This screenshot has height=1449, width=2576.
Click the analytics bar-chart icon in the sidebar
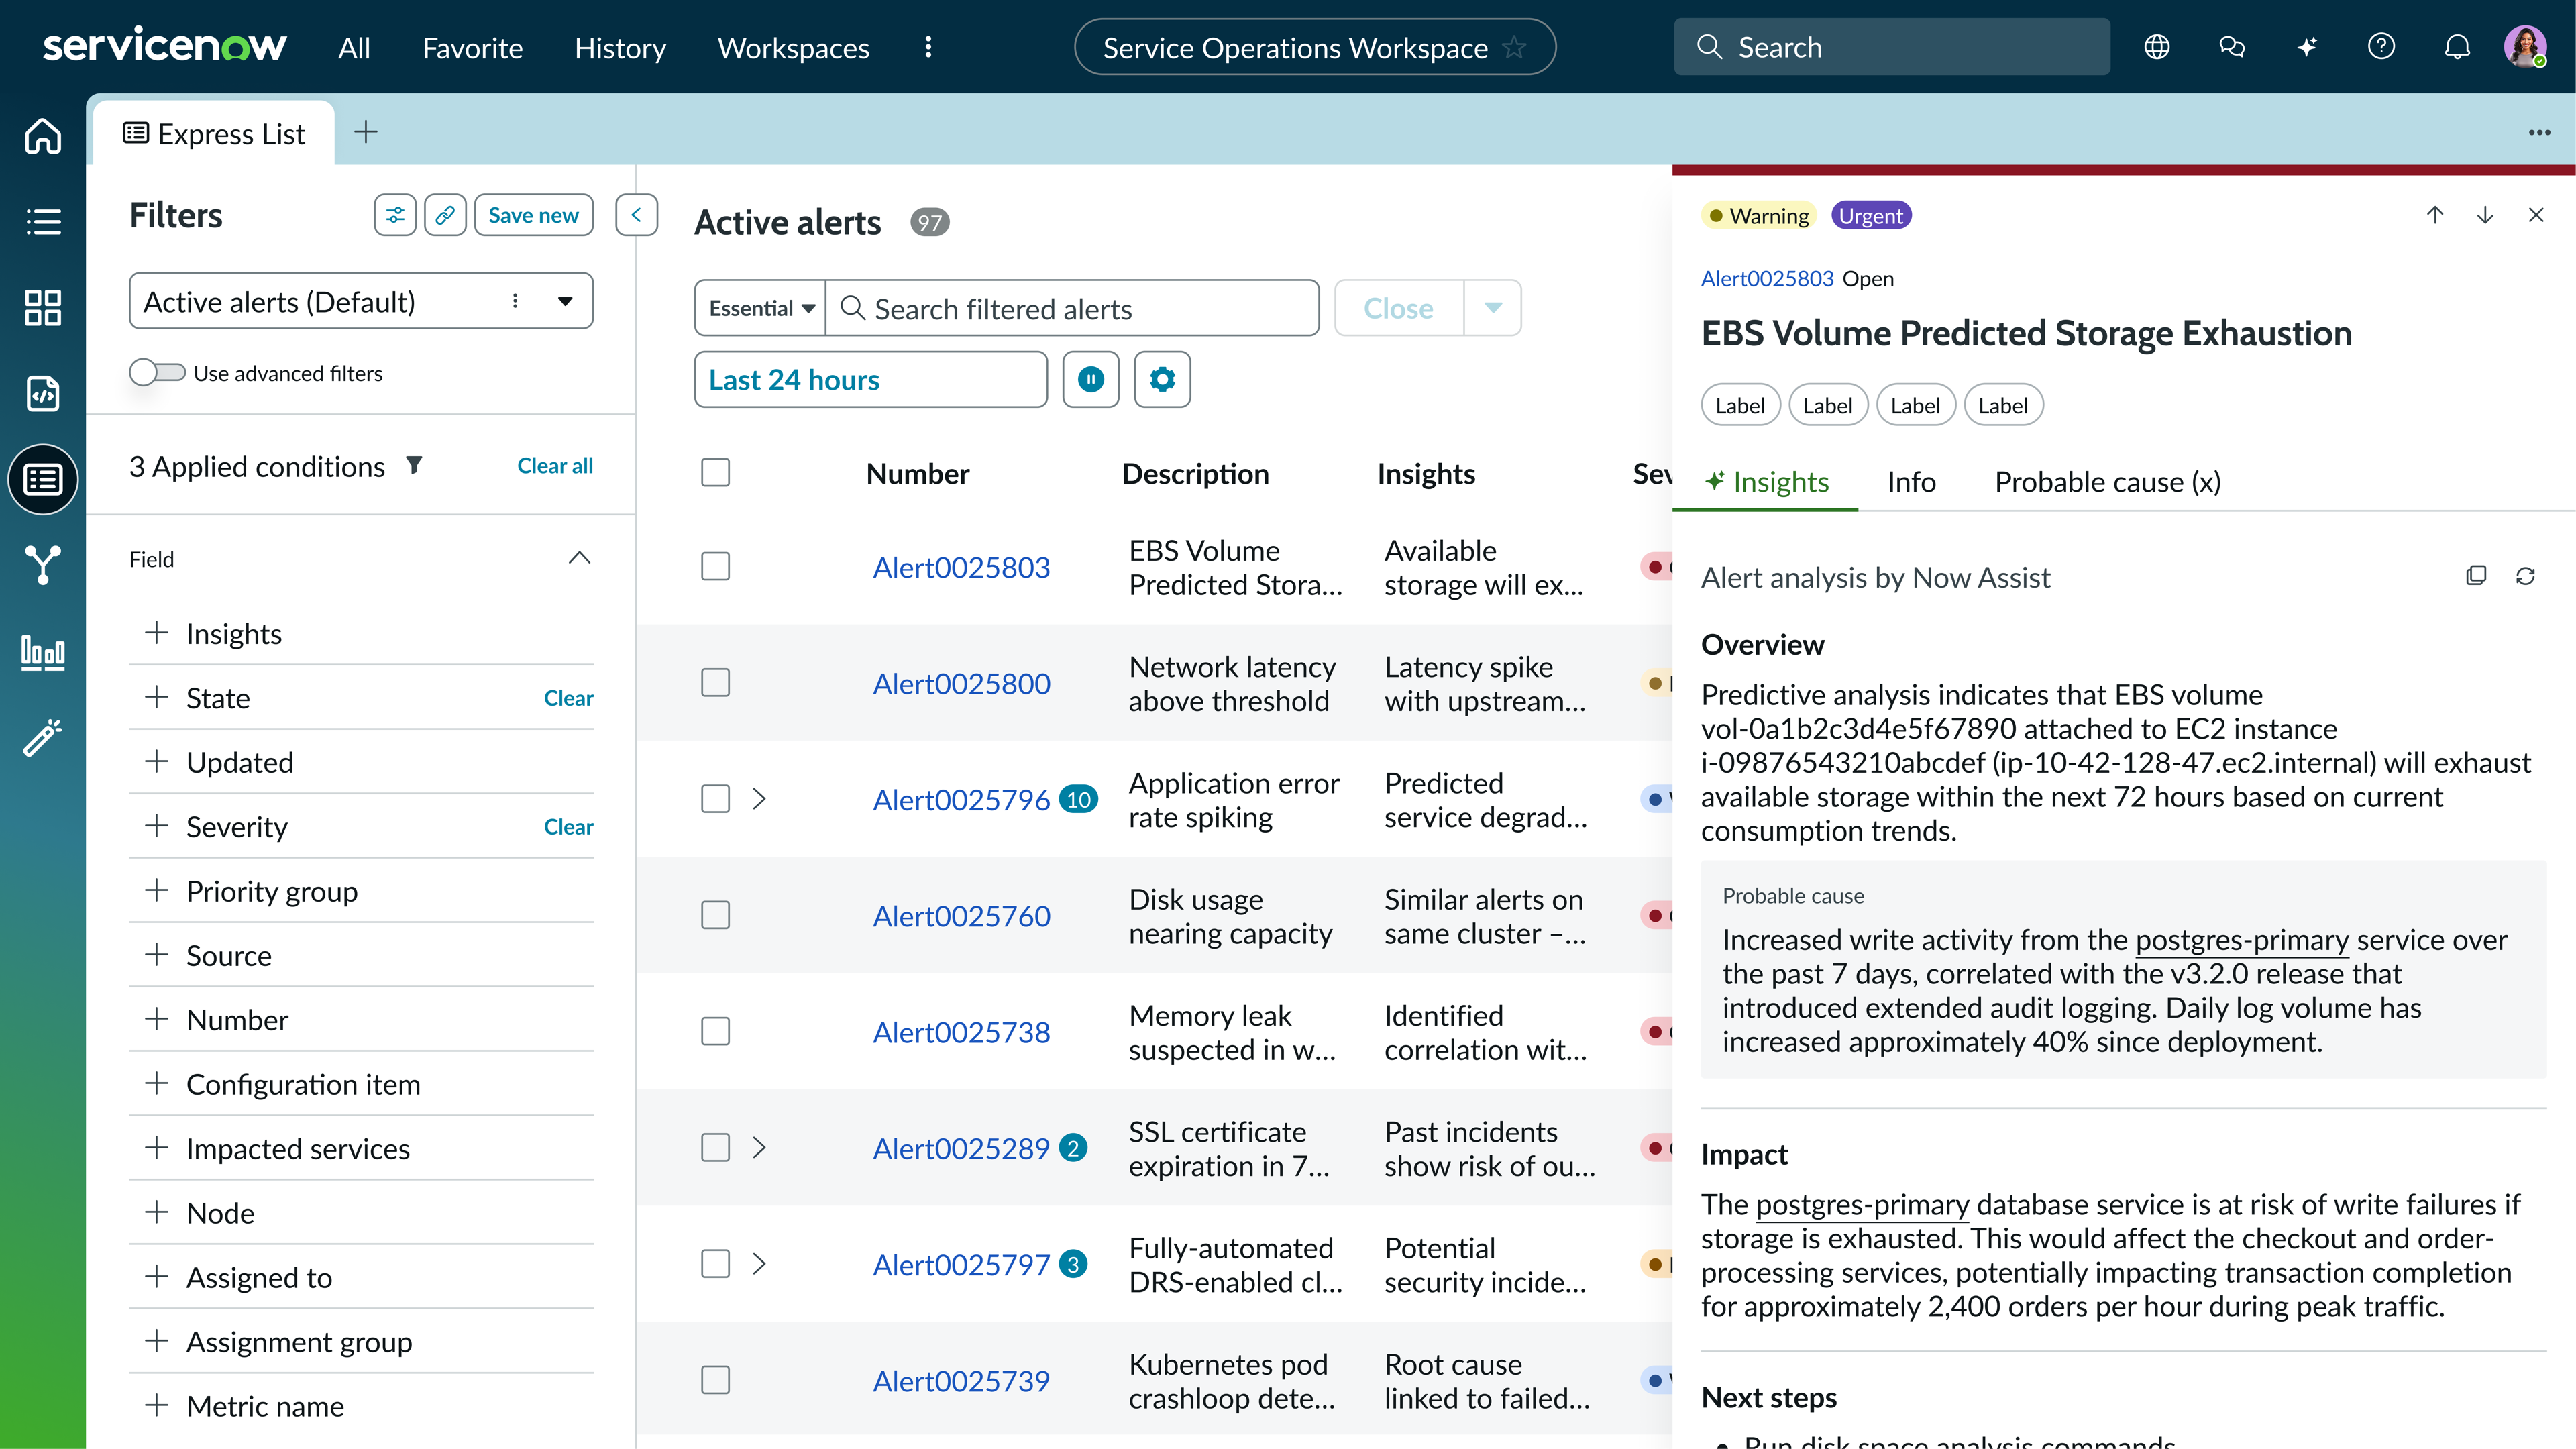tap(42, 652)
